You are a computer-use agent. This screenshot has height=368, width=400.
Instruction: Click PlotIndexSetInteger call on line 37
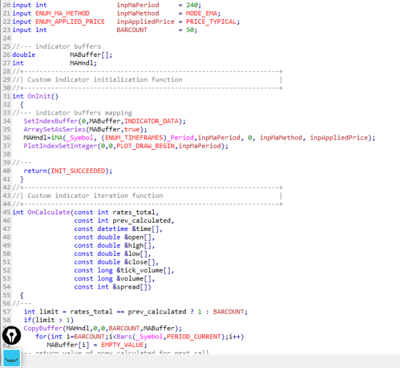[60, 146]
